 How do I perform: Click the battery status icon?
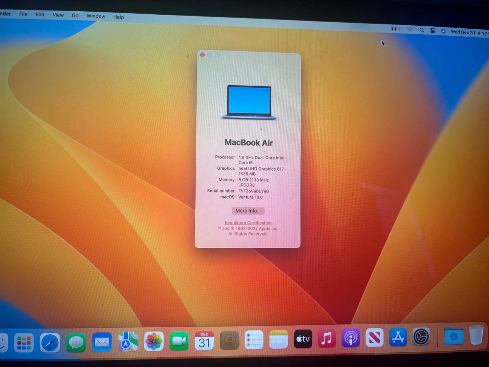pos(396,29)
